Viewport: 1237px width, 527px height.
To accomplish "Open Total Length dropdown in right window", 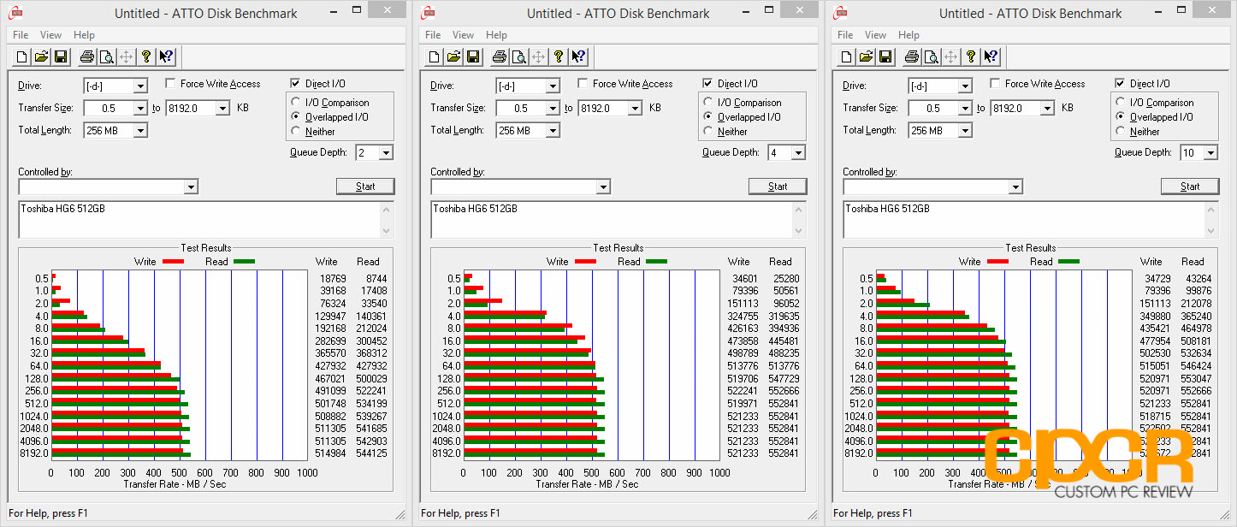I will [x=965, y=131].
